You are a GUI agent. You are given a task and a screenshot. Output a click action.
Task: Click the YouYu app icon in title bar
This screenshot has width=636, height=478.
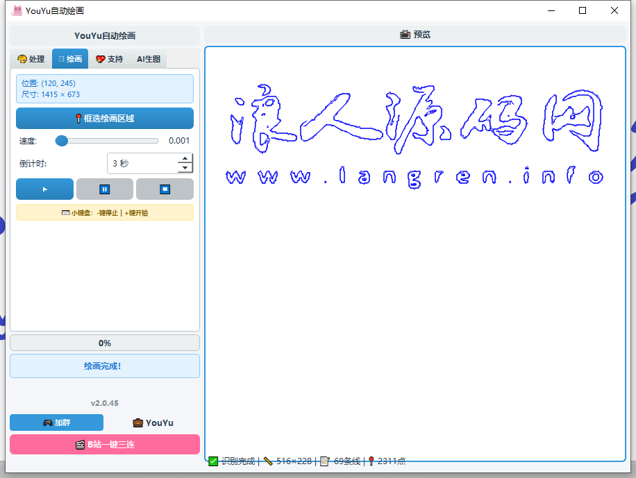[16, 10]
